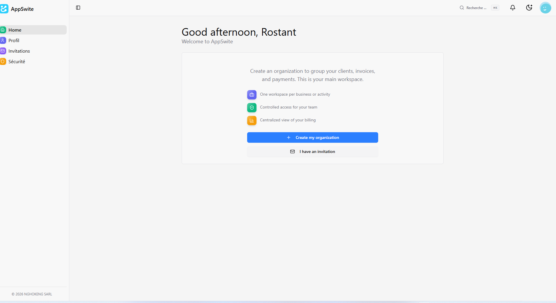
Task: Open the Profil section via its avatar icon
Action: click(x=3, y=40)
